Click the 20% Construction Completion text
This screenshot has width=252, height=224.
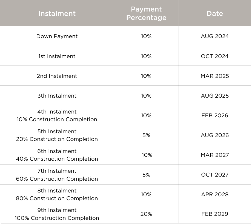[57, 139]
